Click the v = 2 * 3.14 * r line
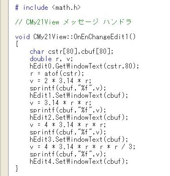Screen dimensions: 170x176 (x=60, y=81)
